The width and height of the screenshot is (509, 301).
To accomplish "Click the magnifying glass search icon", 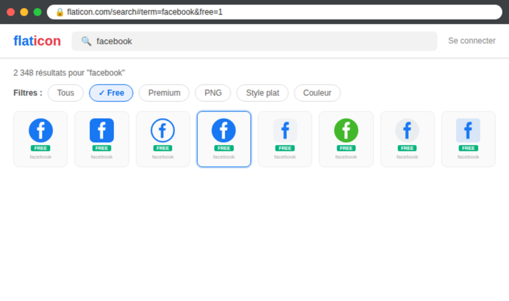I will click(86, 41).
